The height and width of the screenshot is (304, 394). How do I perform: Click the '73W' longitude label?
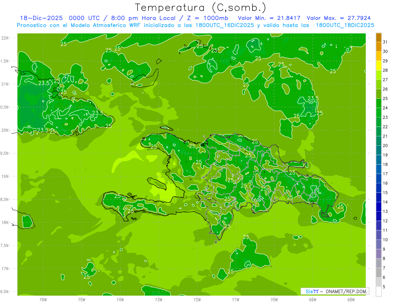click(x=159, y=300)
